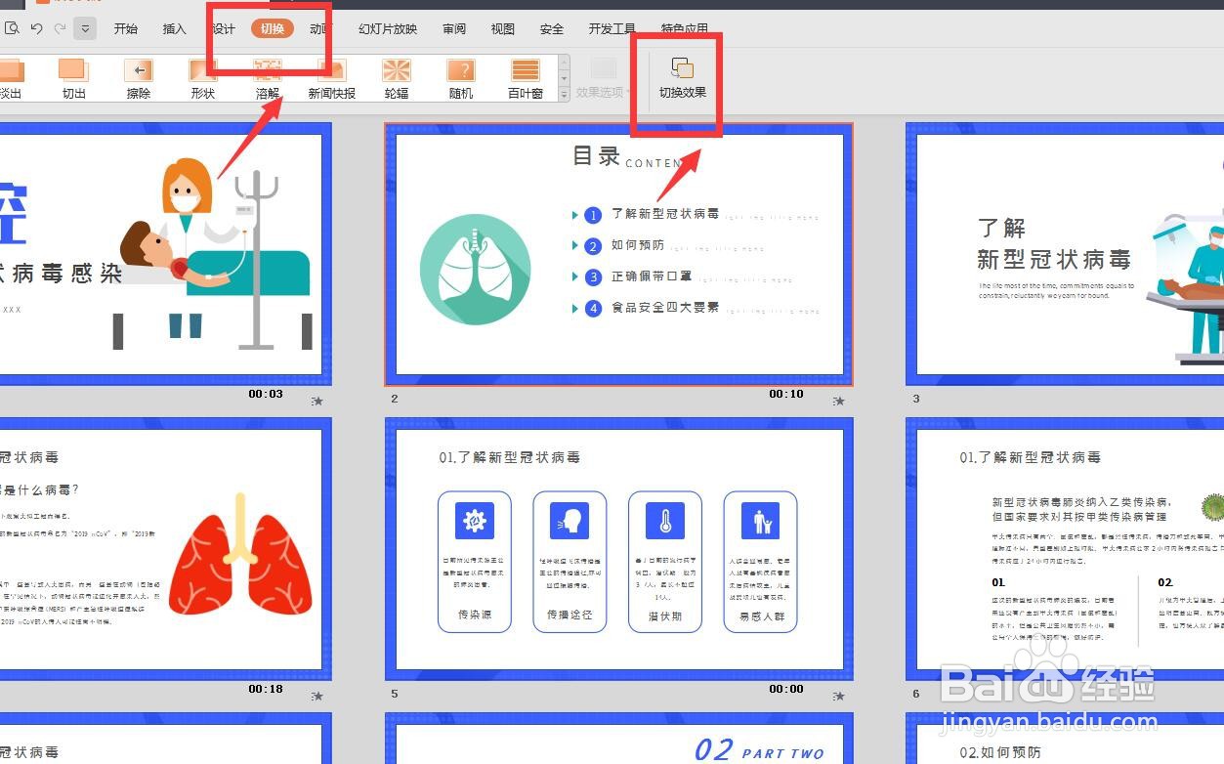Viewport: 1224px width, 764px height.
Task: Select the partially visible 02.如何预防 slide
Action: (x=1065, y=739)
